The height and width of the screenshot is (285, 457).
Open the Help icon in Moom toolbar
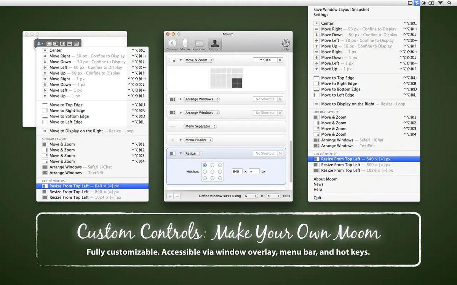tap(285, 44)
